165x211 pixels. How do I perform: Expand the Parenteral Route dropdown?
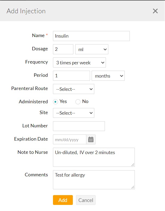tap(73, 89)
